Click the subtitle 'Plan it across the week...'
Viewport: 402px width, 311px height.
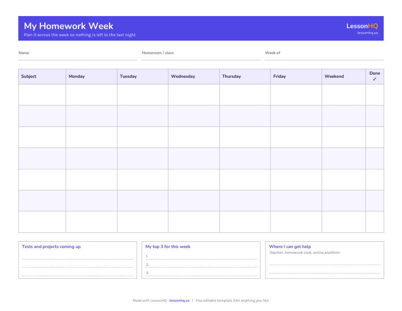tap(80, 35)
